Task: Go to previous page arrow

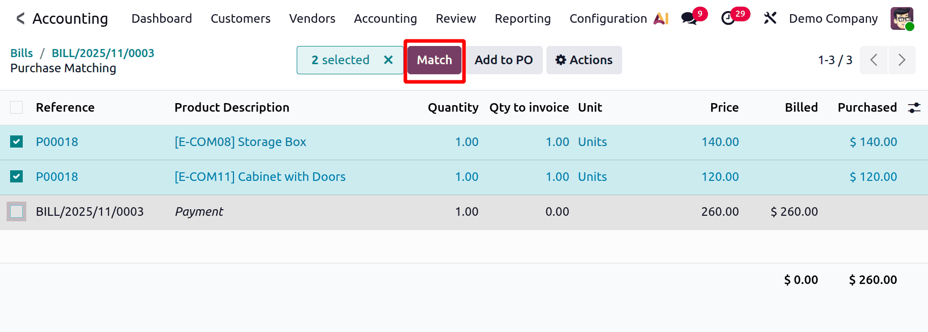Action: [x=873, y=60]
